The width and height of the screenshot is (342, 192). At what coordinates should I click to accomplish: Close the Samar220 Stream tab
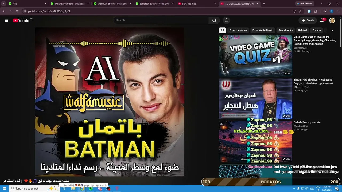click(x=173, y=4)
